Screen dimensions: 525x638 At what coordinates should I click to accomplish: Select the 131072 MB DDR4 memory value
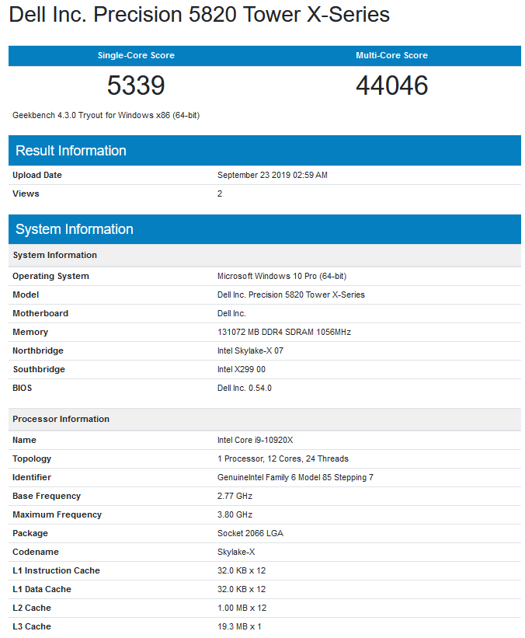click(283, 332)
